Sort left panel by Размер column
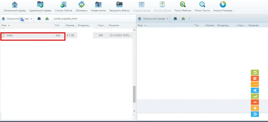This screenshot has height=122, width=268. click(70, 25)
